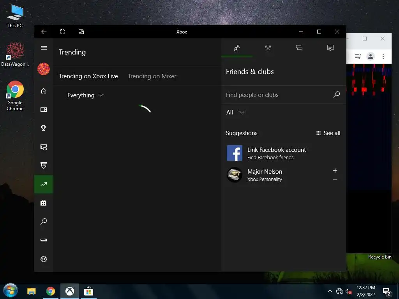Click Major Nelson's avatar image
Viewport: 399px width, 299px height.
click(234, 175)
